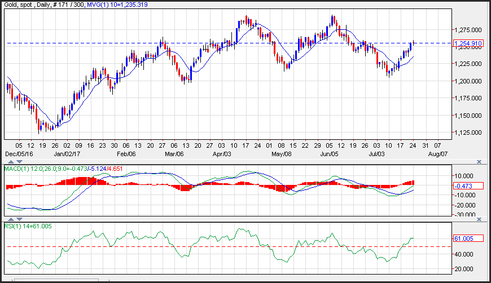
Task: Click the current price tag 1,254.910
Action: tap(468, 43)
